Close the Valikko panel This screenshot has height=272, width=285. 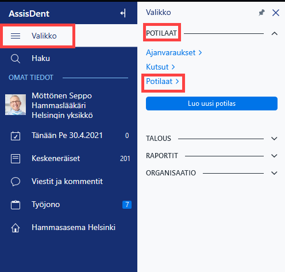point(276,13)
